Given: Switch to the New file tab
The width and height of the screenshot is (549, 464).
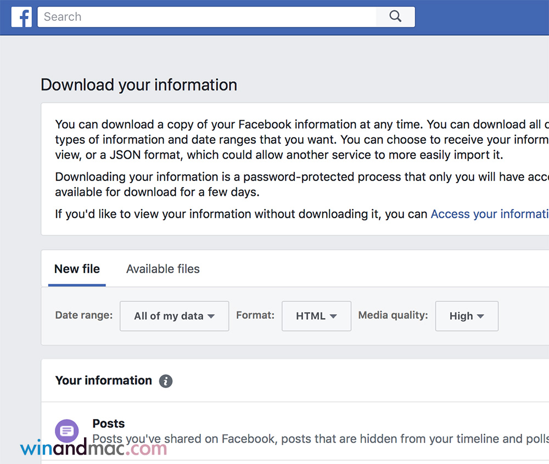Looking at the screenshot, I should point(77,269).
